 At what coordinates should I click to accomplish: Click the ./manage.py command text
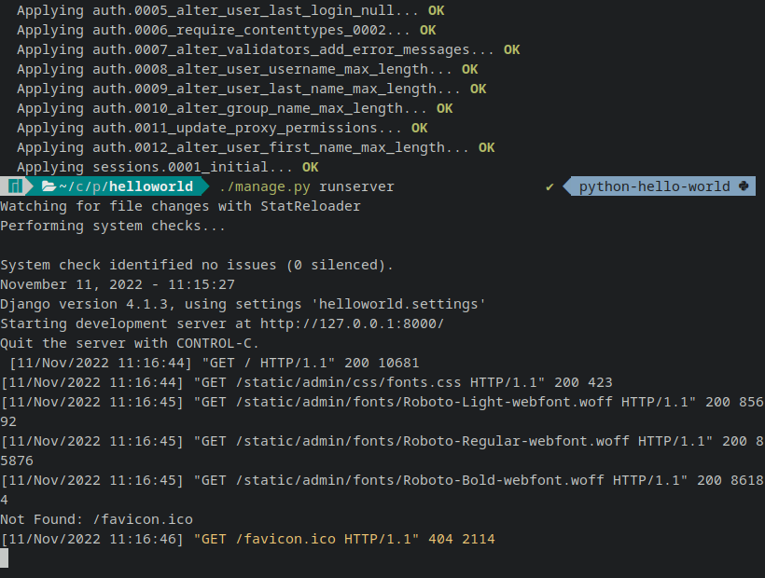click(x=264, y=186)
